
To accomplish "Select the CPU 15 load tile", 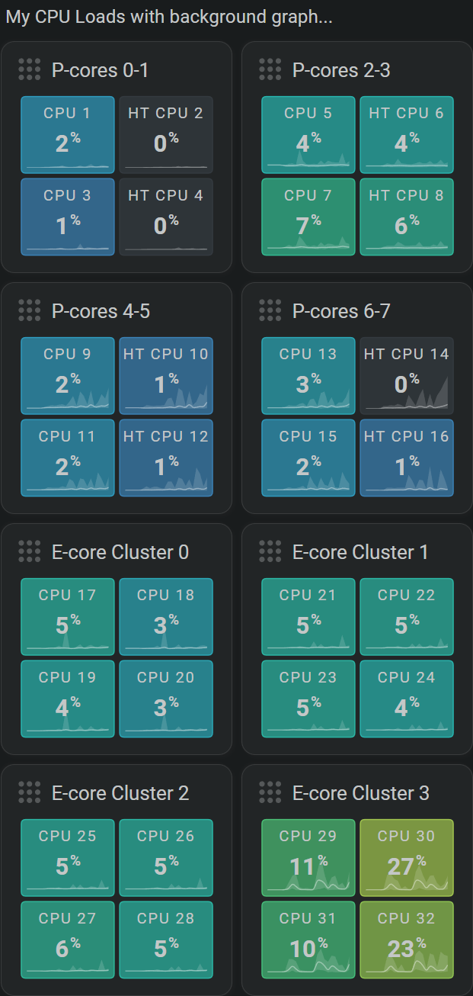I will tap(308, 458).
